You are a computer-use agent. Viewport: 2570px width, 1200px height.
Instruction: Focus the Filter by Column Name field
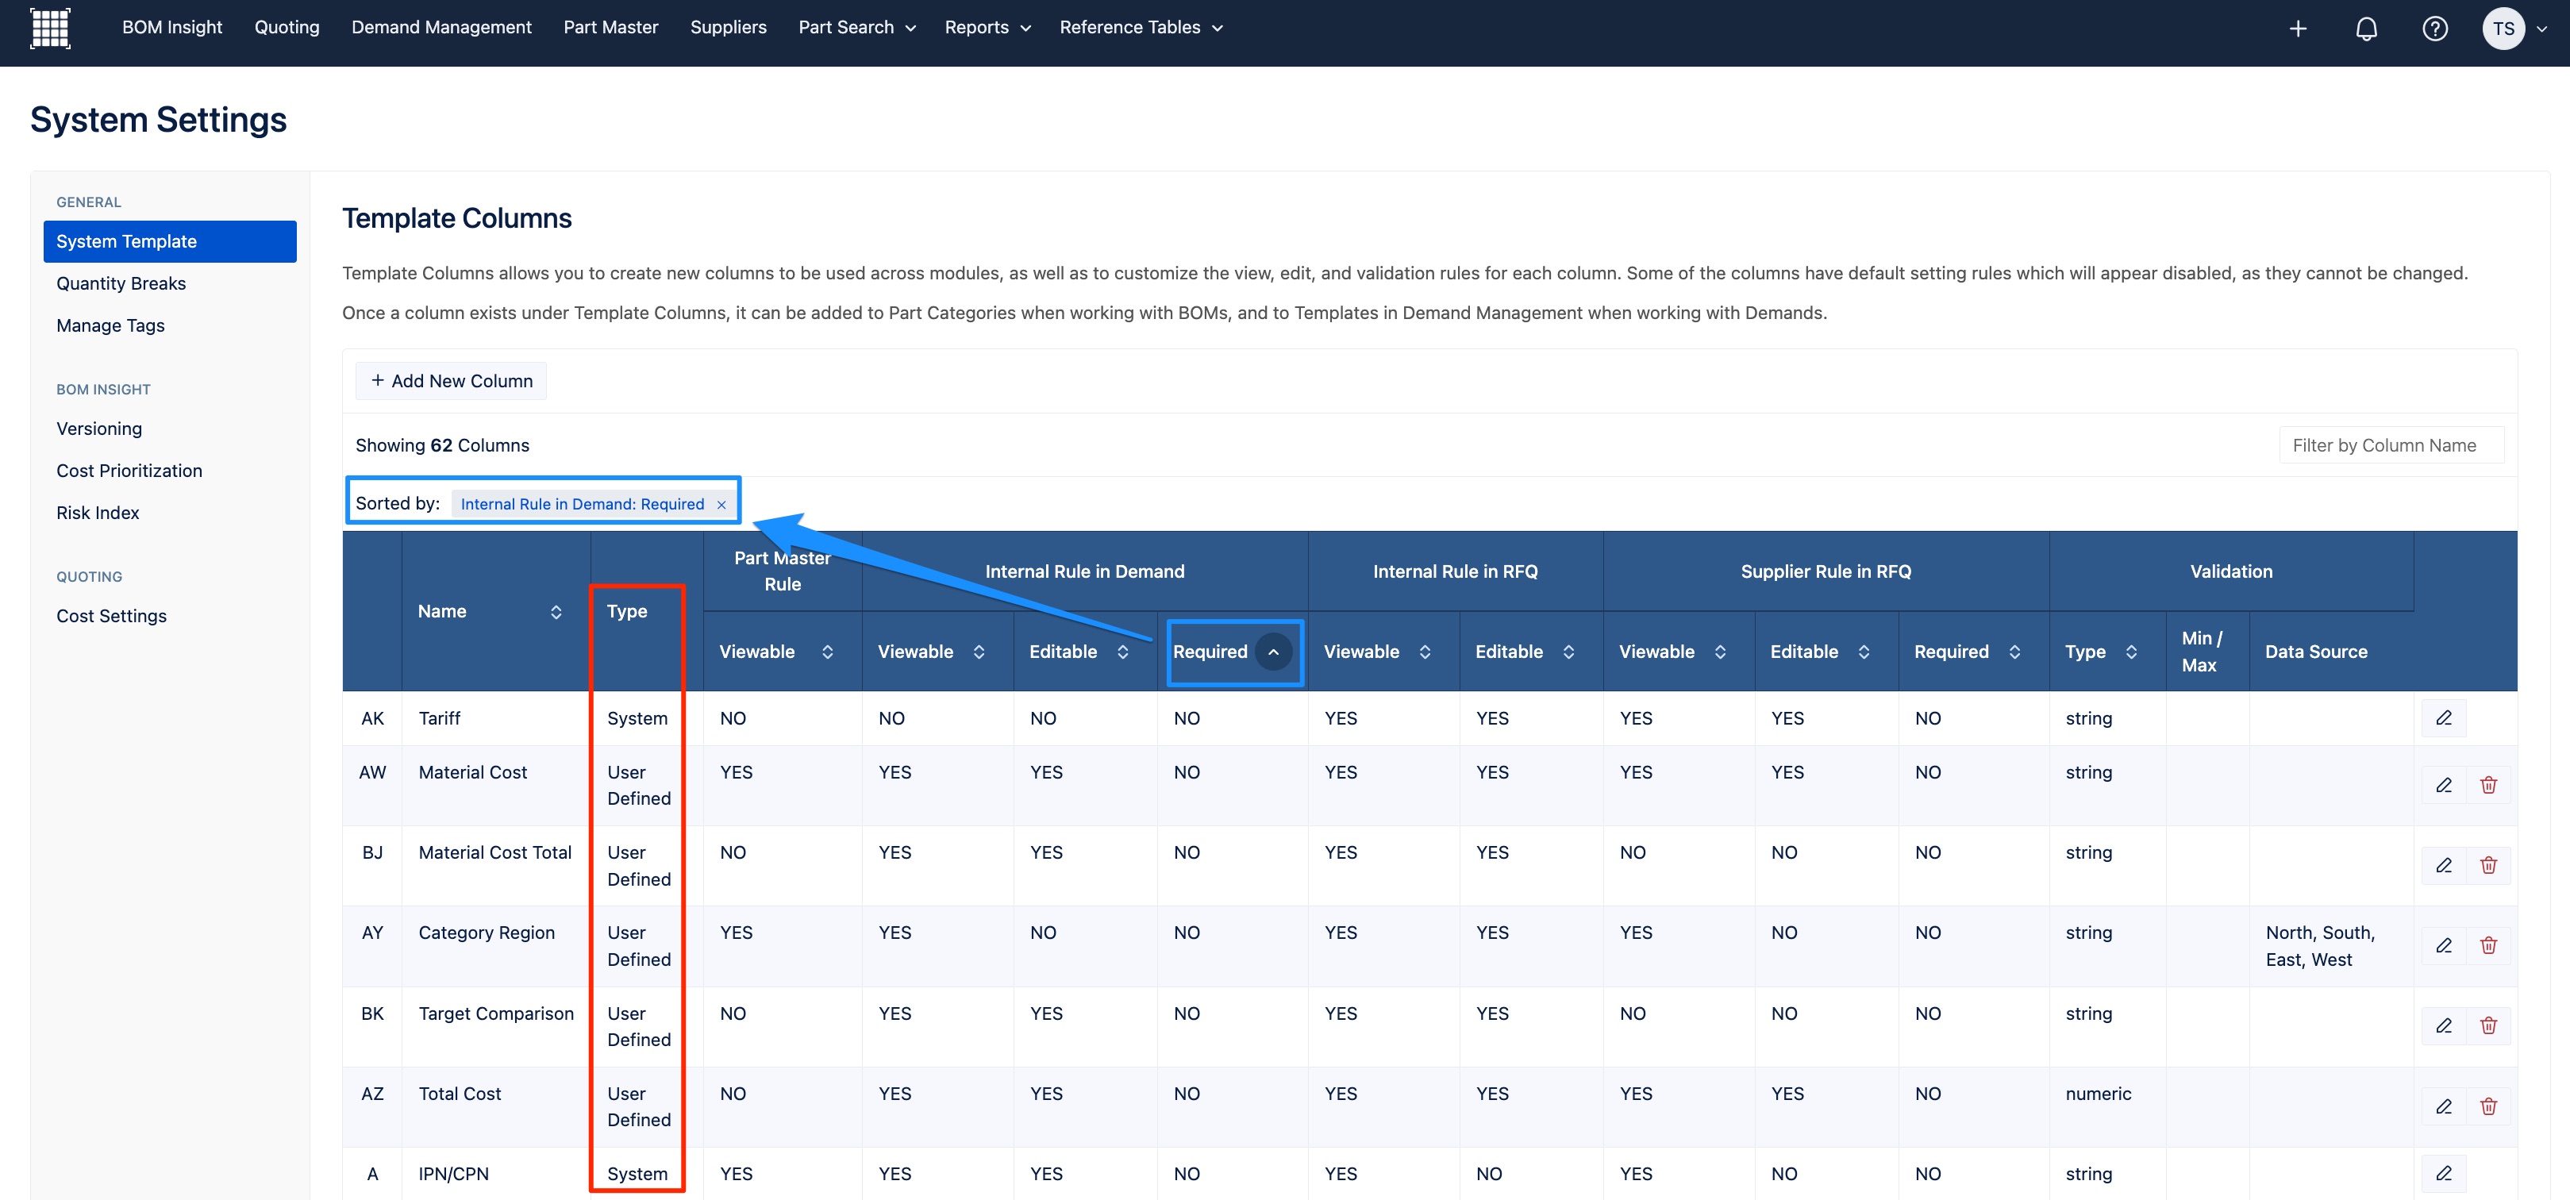[2391, 446]
